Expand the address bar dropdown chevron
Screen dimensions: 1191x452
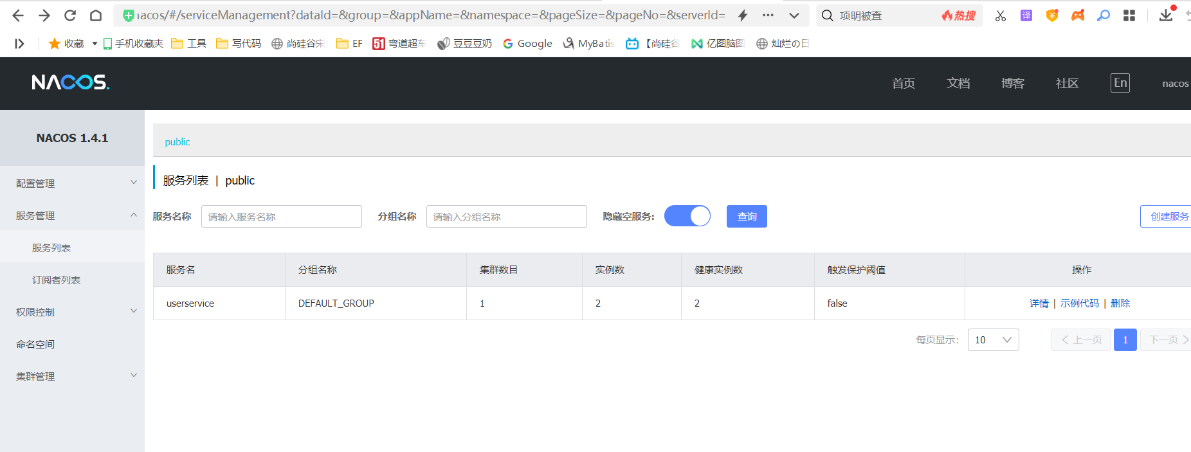[x=794, y=15]
